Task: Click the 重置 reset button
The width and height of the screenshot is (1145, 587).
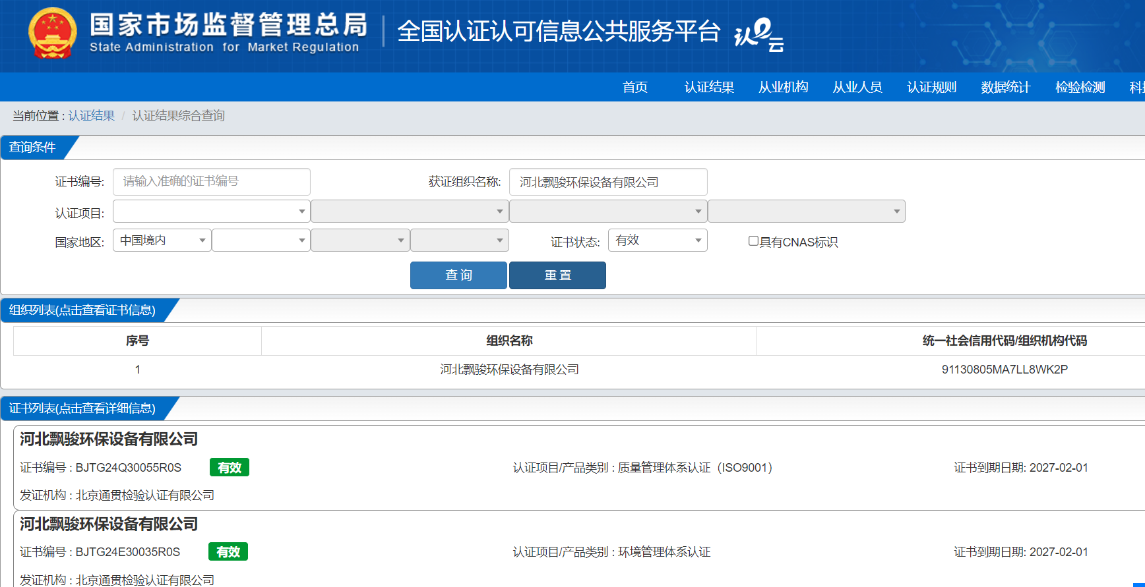Action: coord(557,275)
